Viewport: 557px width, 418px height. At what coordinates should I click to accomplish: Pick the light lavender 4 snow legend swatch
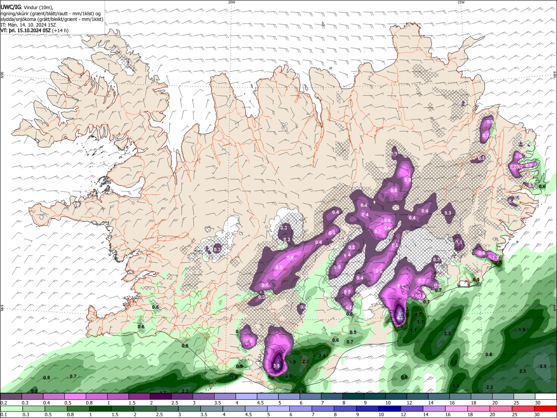[246, 397]
